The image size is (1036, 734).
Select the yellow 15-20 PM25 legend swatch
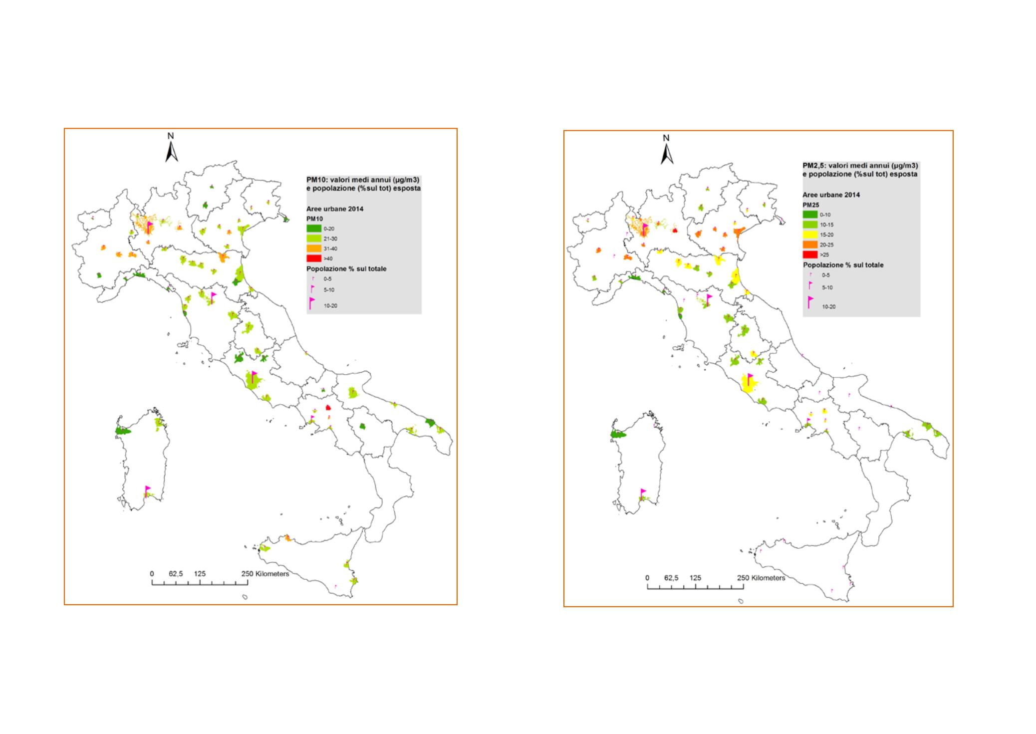[x=810, y=235]
